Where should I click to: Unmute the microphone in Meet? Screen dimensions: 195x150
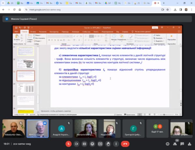coord(69,143)
